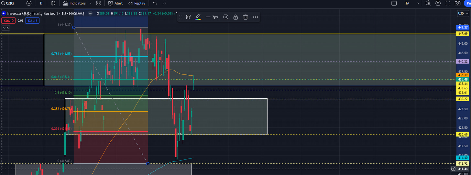Click the 0.786 (441.55) Fibonacci label

(x=61, y=54)
